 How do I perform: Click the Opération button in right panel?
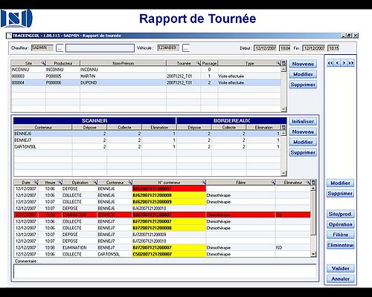click(340, 224)
